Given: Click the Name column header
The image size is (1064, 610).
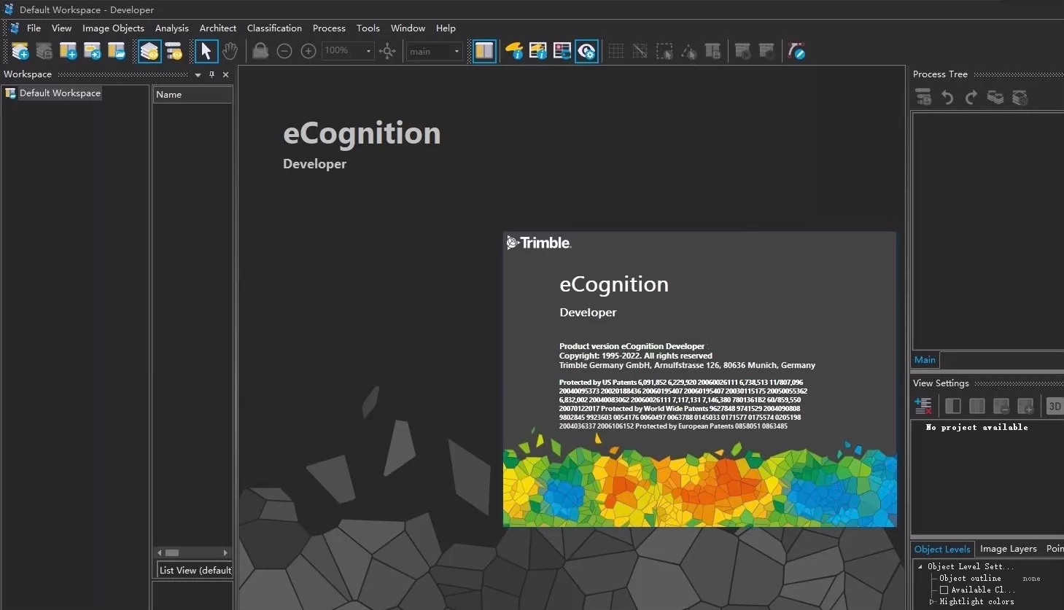Looking at the screenshot, I should tap(193, 94).
